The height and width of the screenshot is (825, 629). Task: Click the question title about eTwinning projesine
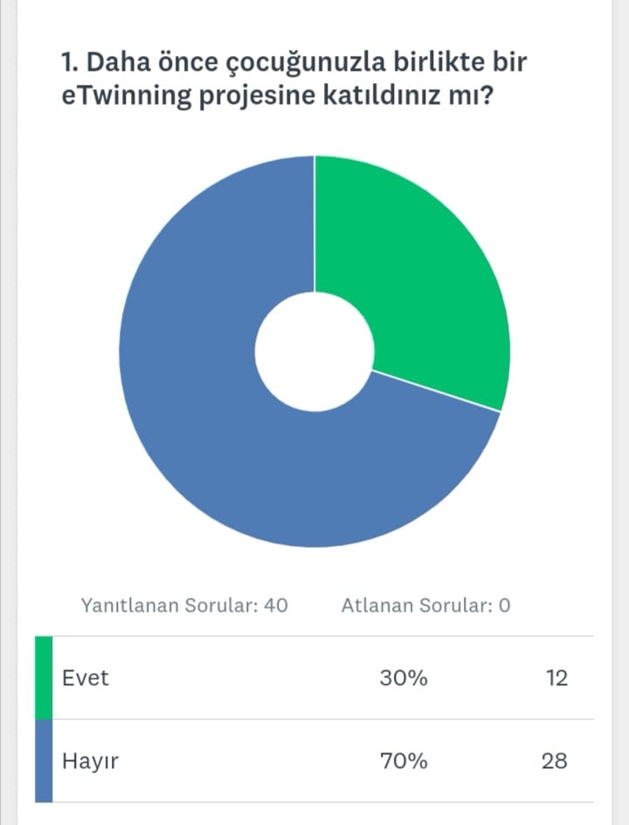294,78
